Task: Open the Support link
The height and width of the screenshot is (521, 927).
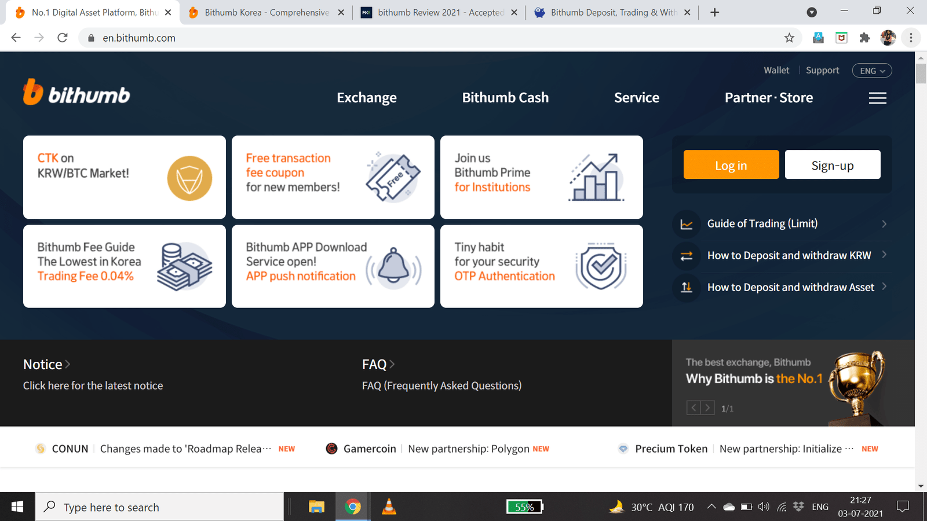Action: click(x=822, y=70)
